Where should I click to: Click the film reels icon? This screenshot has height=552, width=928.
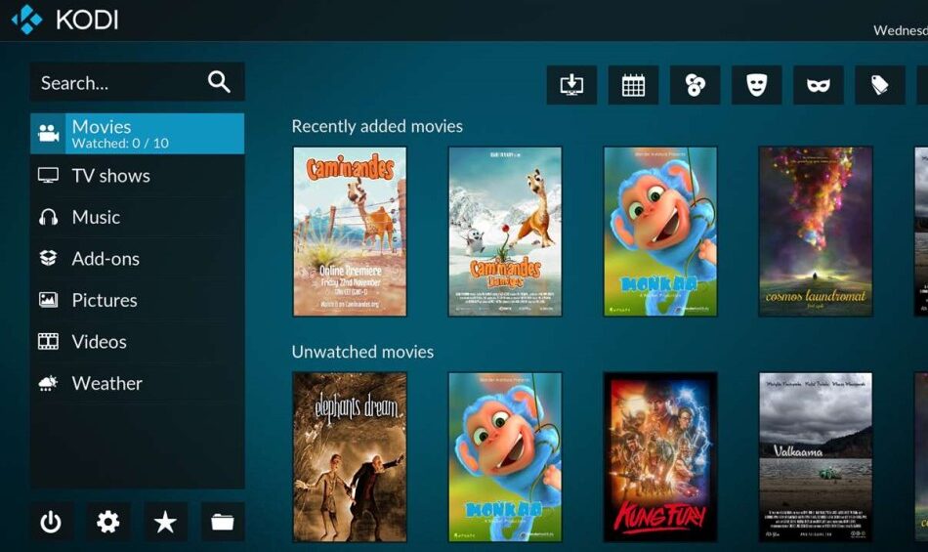[695, 85]
